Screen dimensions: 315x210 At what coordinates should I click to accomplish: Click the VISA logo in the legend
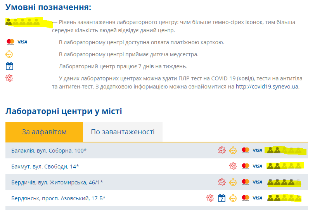[22, 42]
